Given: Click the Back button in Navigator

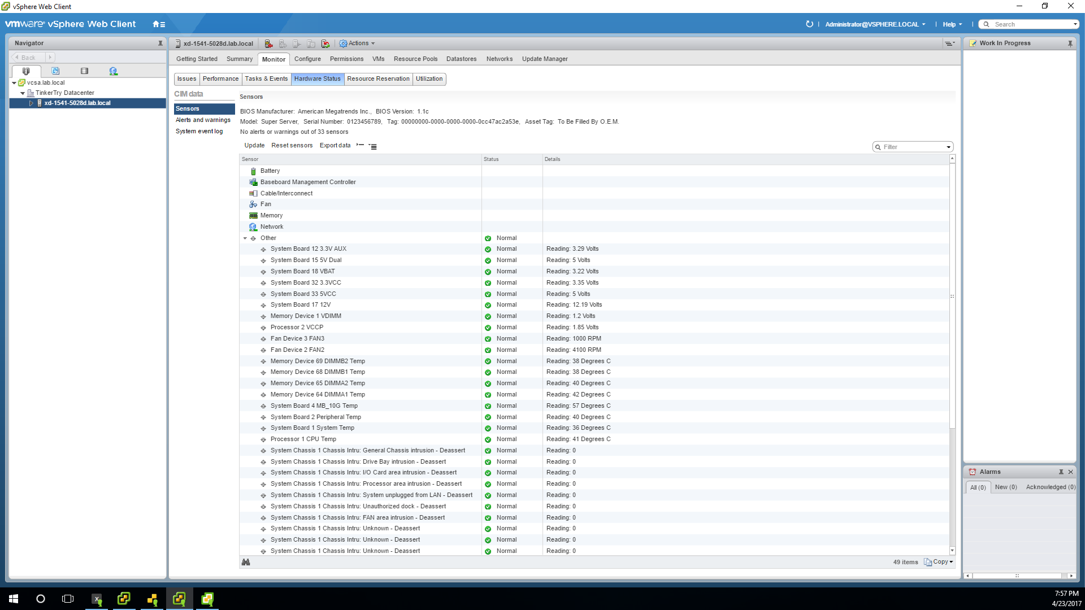Looking at the screenshot, I should coord(28,57).
